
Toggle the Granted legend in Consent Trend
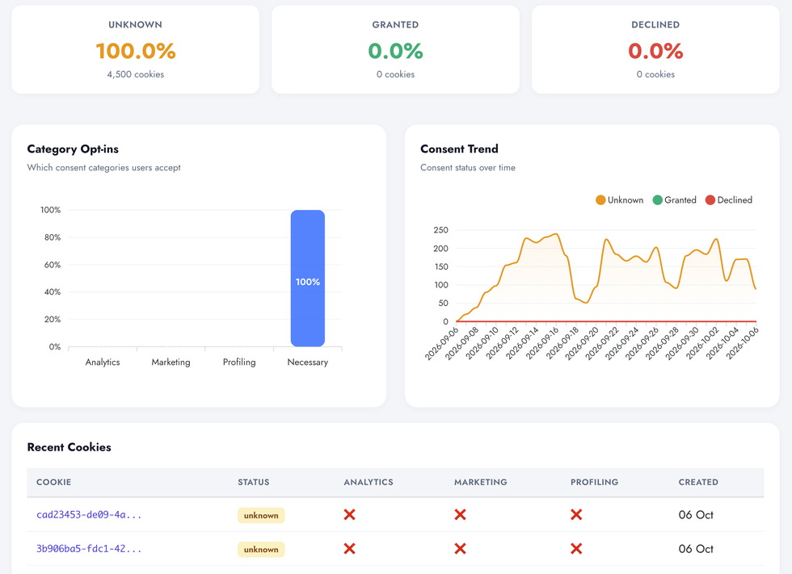pos(674,200)
